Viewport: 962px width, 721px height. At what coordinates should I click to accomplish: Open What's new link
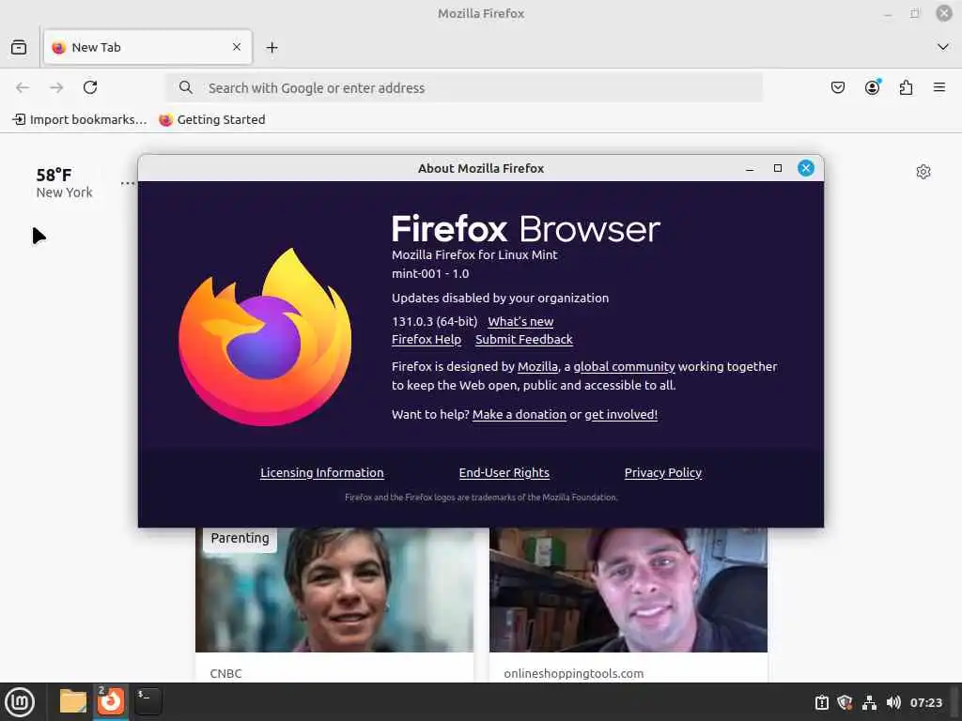click(x=520, y=321)
